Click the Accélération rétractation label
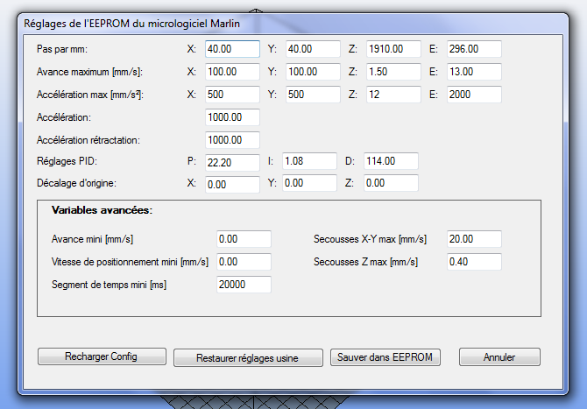Image resolution: width=587 pixels, height=409 pixels. coord(88,140)
